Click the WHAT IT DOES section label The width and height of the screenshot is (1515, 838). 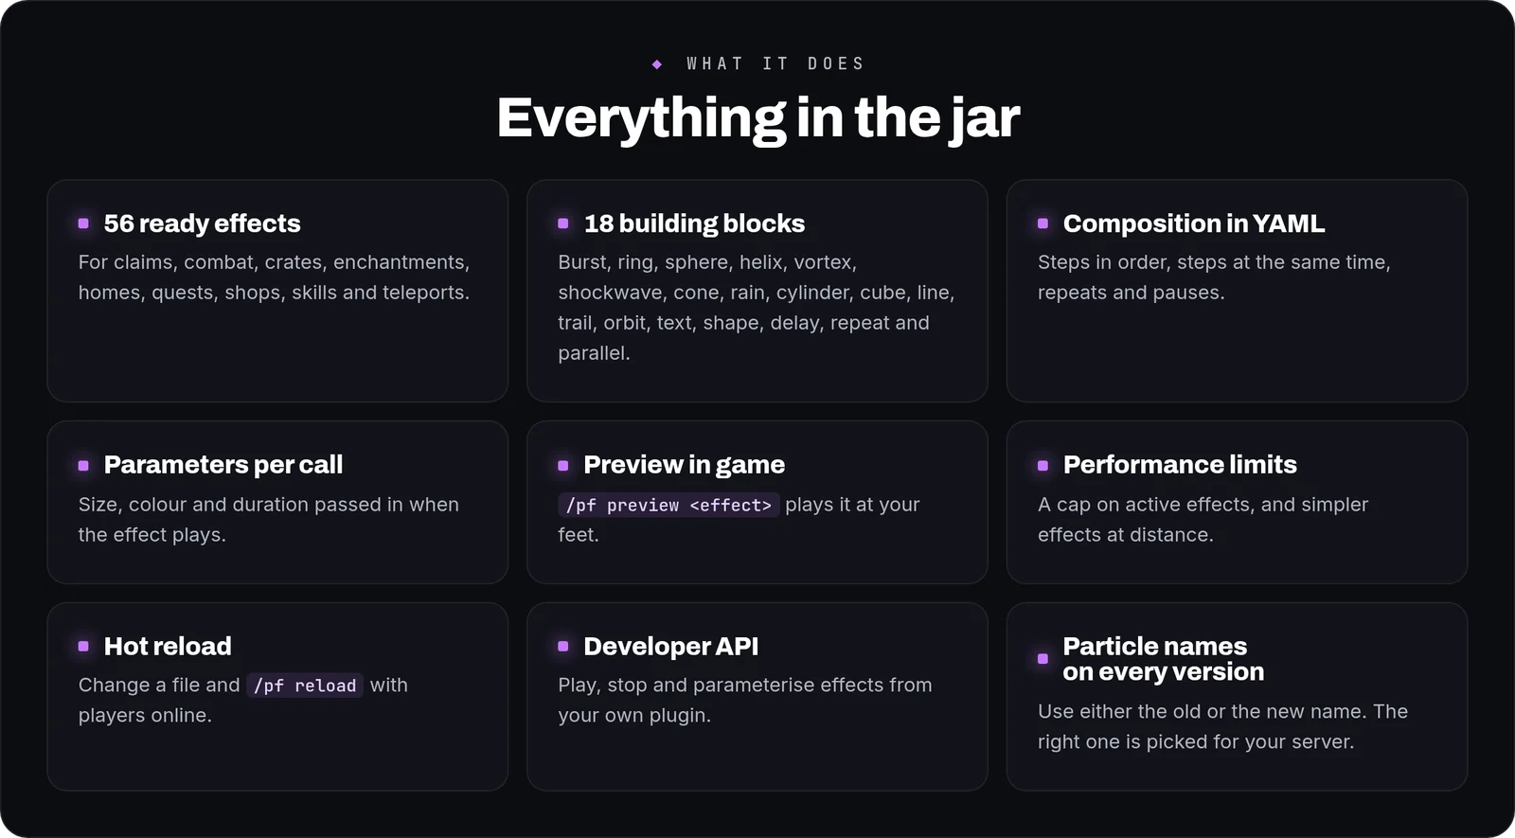point(775,63)
